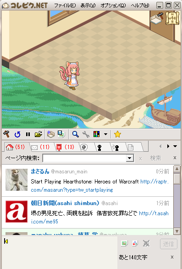Open asahi shimbun's red avatar

point(17,212)
